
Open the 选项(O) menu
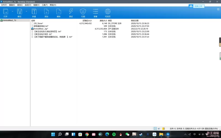28,5
